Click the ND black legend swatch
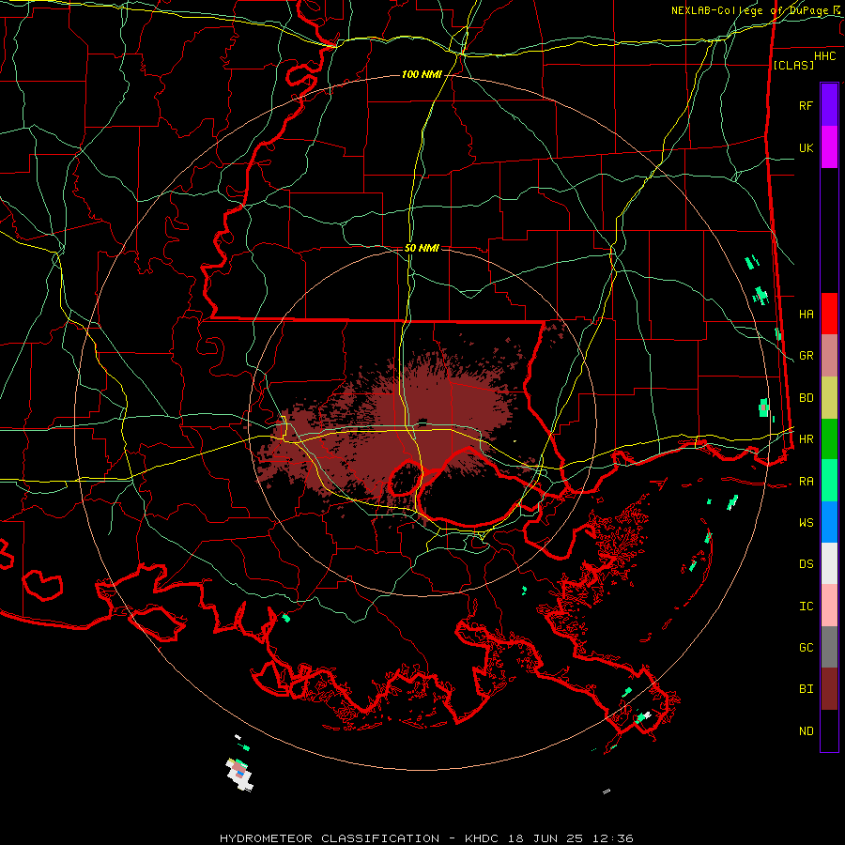Screen dimensions: 845x845 pos(829,730)
